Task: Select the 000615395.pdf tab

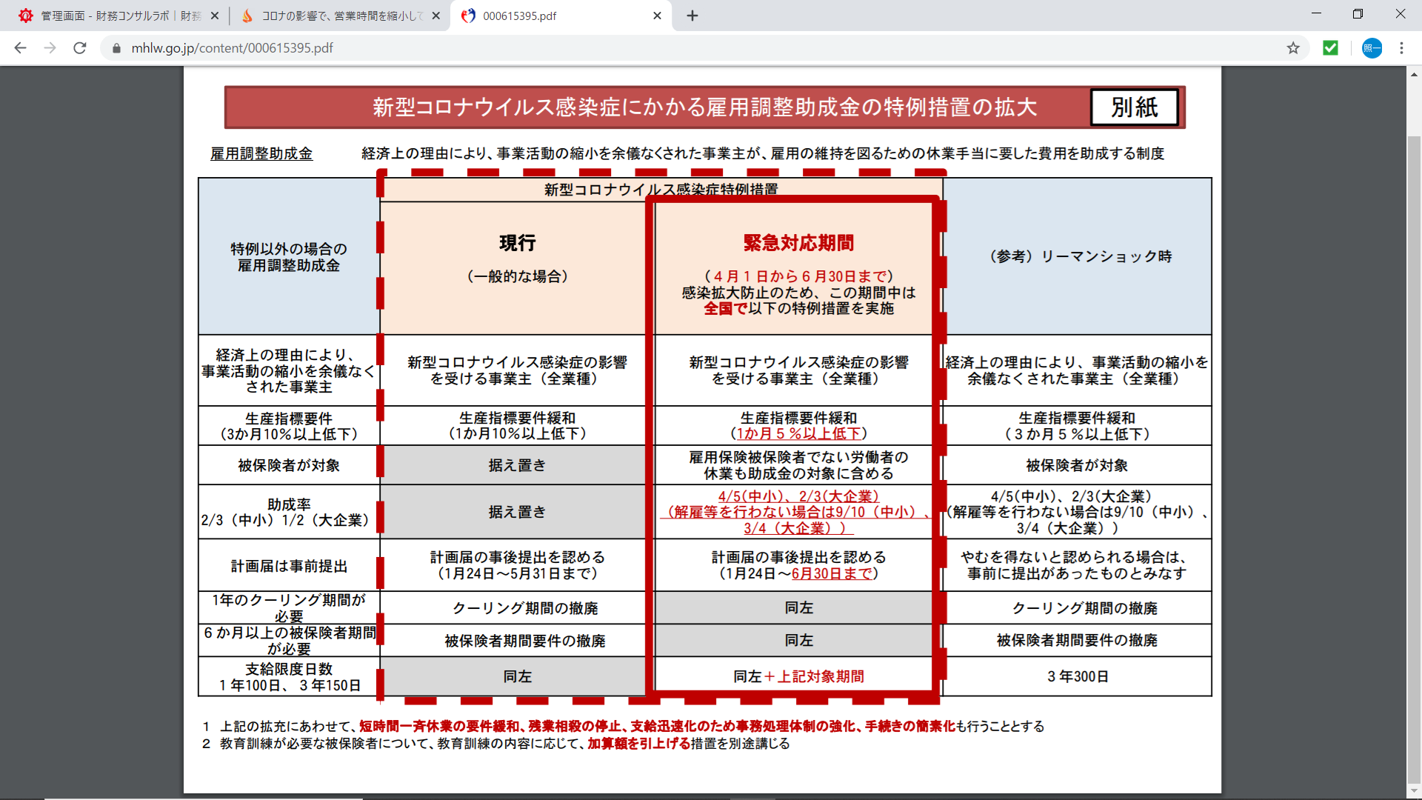Action: point(561,16)
